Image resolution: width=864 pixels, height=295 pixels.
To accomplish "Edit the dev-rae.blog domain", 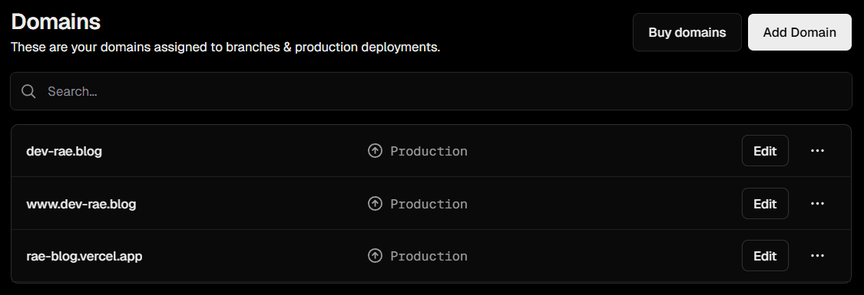I will [765, 150].
